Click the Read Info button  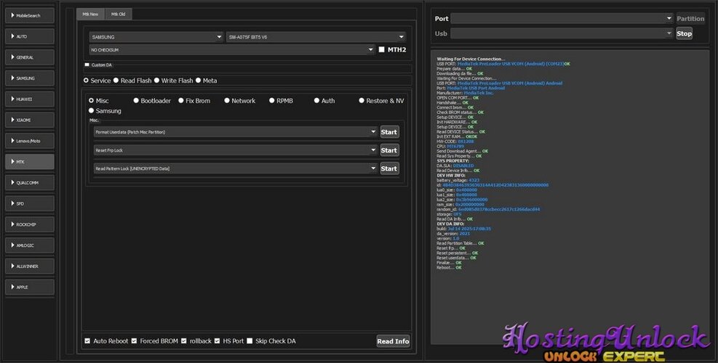(393, 341)
